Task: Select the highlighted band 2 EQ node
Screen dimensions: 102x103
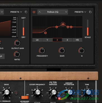Action: tap(63, 24)
